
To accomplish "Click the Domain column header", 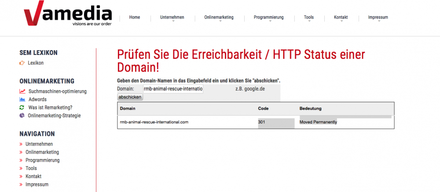I will pos(128,109).
